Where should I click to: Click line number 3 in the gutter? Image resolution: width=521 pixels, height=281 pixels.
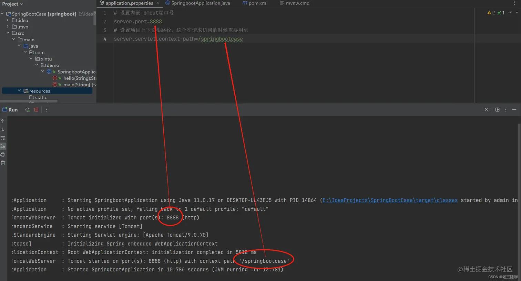[105, 30]
